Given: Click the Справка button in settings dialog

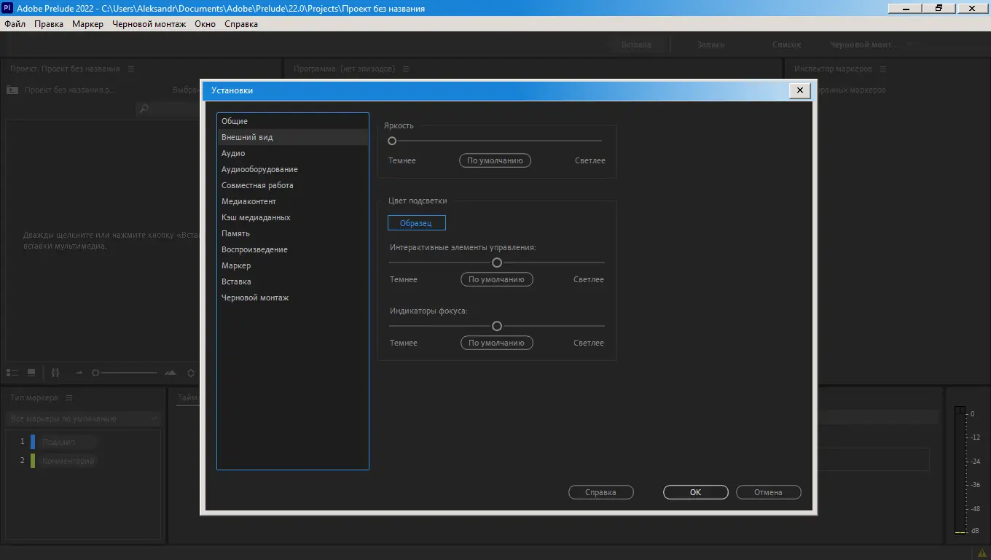Looking at the screenshot, I should pyautogui.click(x=600, y=492).
